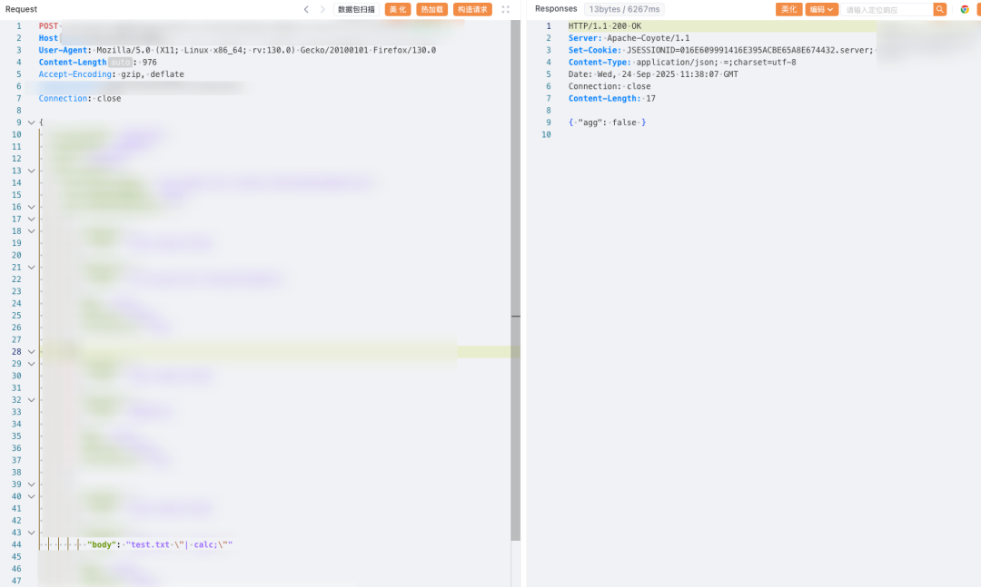
Task: Click the next request arrow icon
Action: (322, 9)
